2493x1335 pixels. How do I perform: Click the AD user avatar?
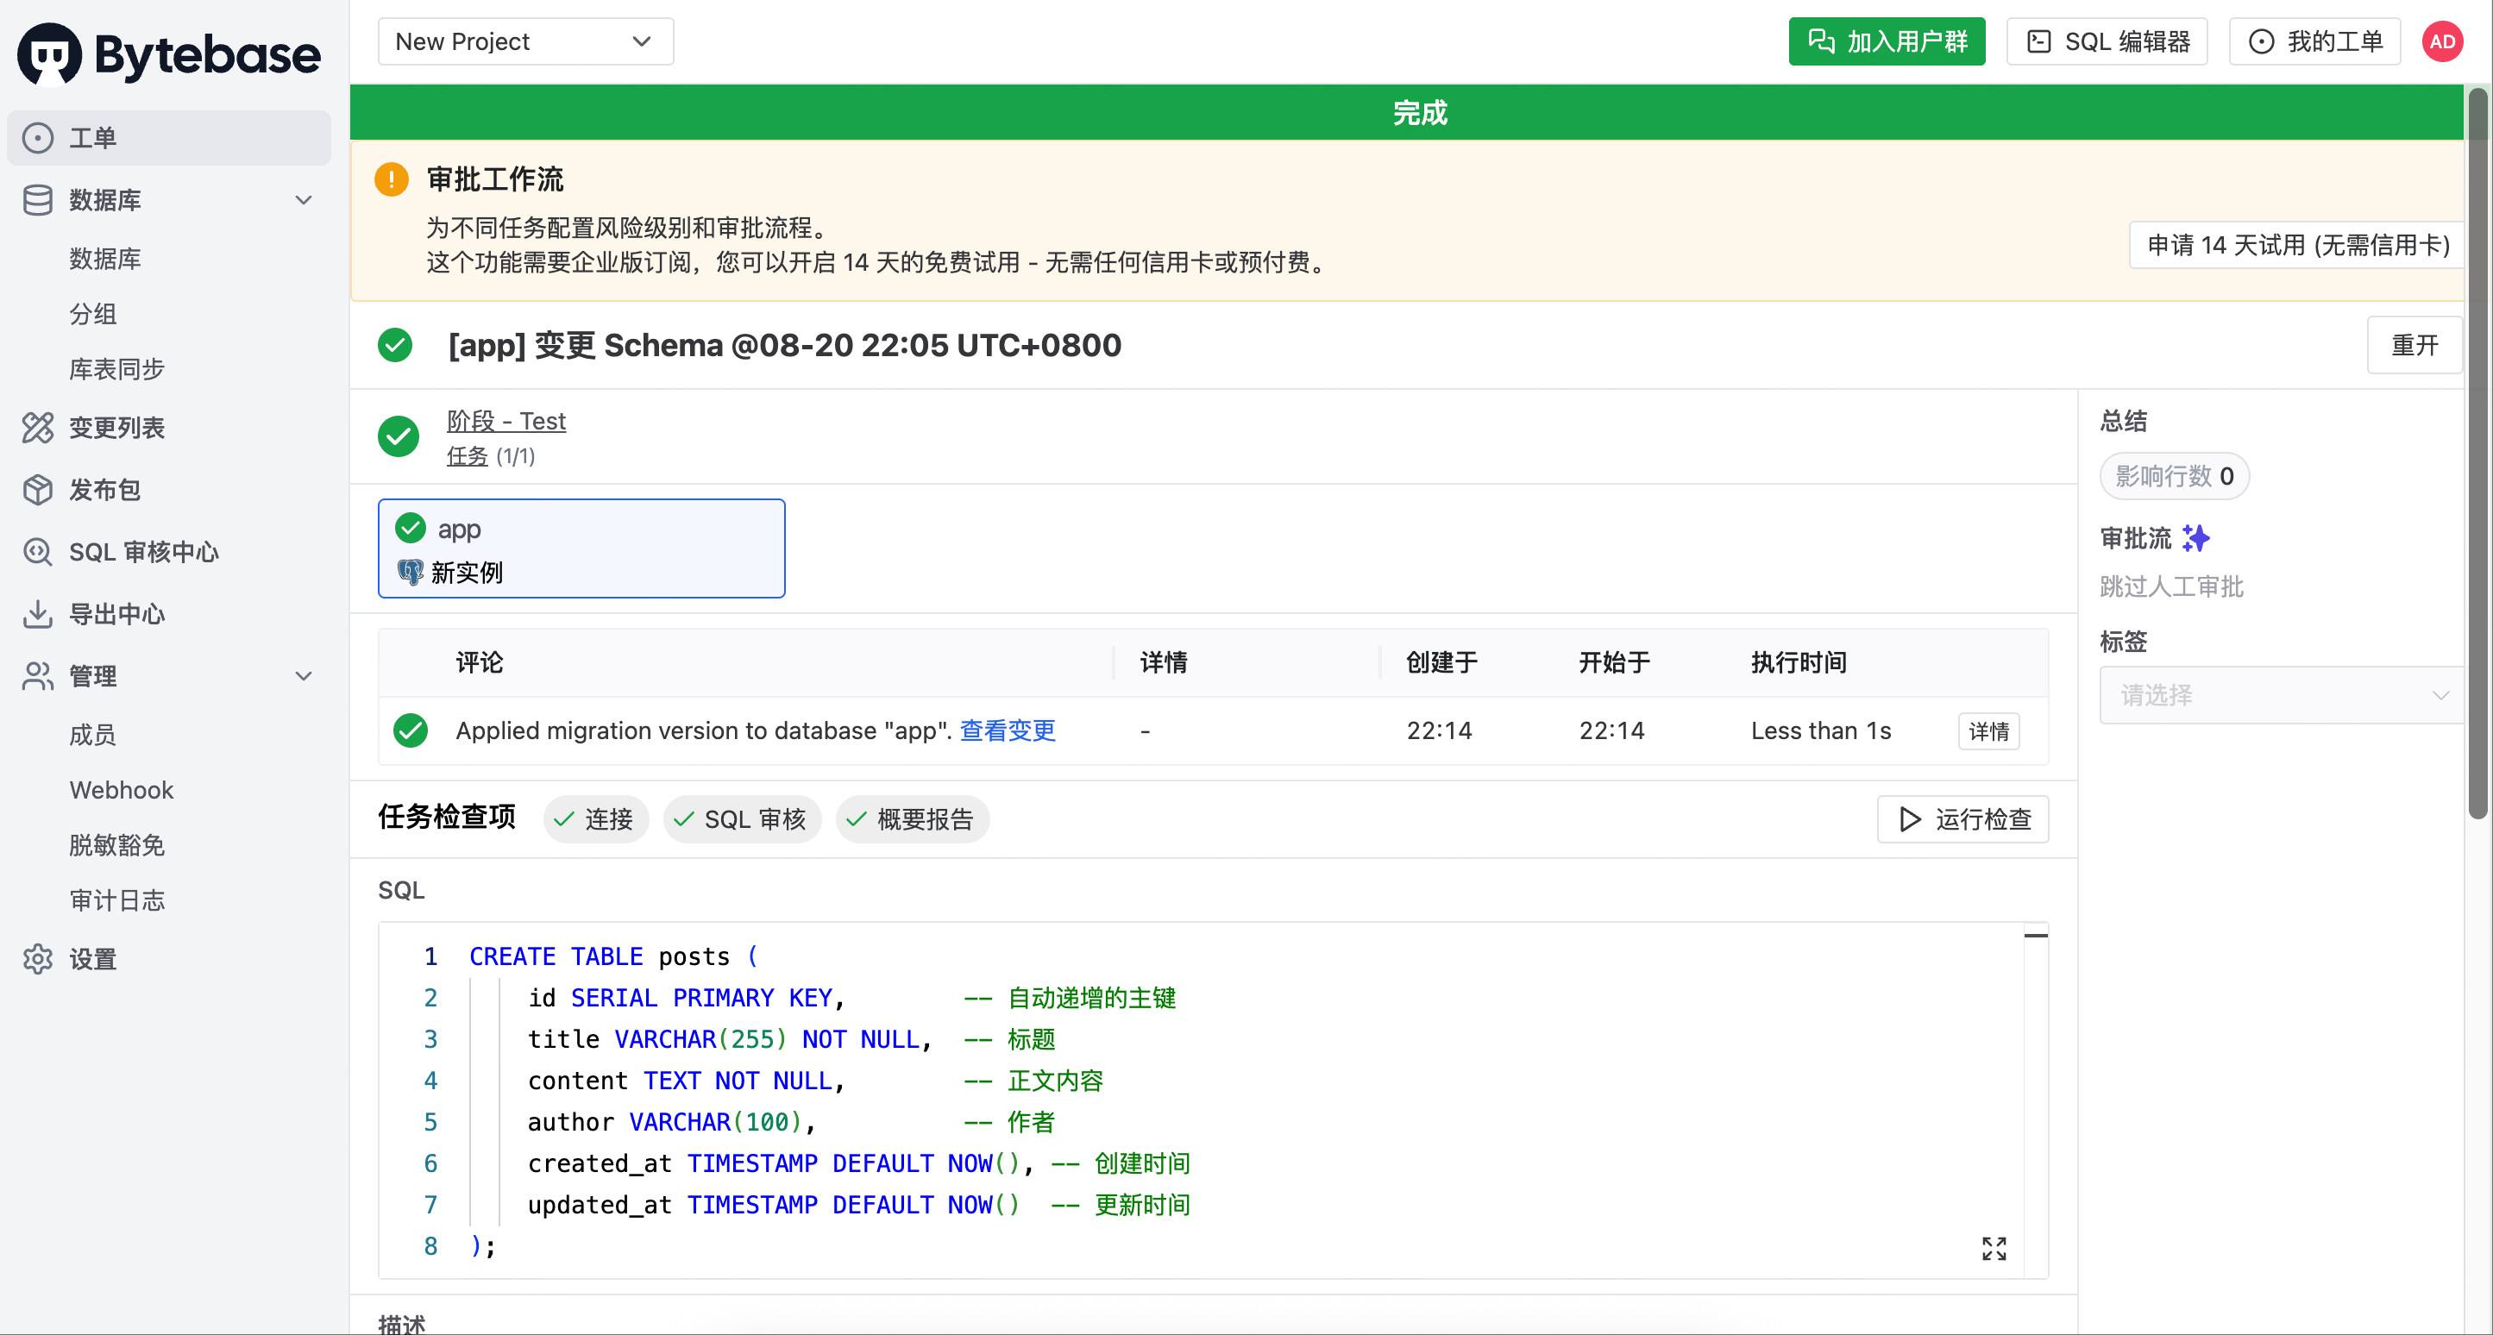coord(2442,41)
